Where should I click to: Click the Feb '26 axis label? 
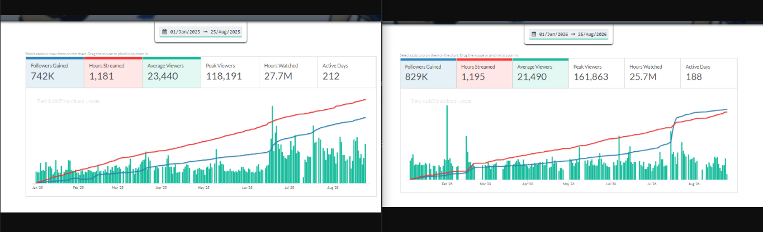[x=447, y=183]
